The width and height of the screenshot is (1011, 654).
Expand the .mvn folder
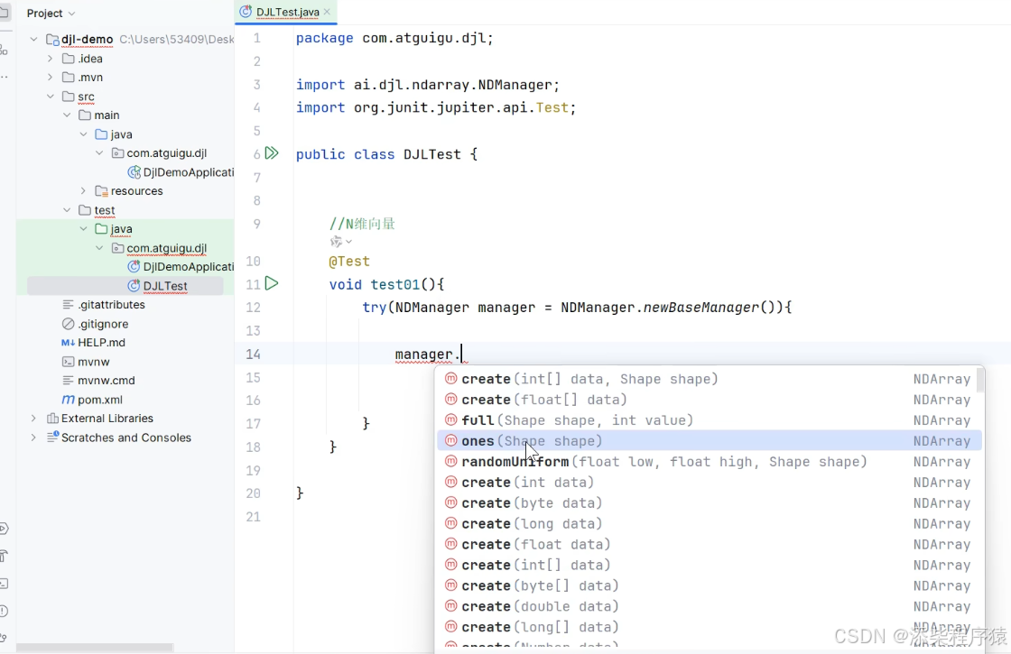[51, 78]
